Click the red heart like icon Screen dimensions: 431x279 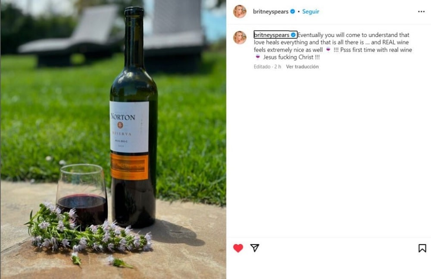coord(238,248)
